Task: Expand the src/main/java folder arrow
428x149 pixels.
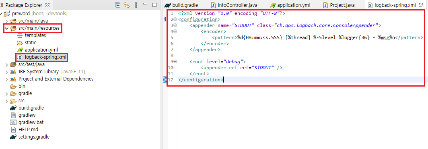Action: (x=7, y=21)
